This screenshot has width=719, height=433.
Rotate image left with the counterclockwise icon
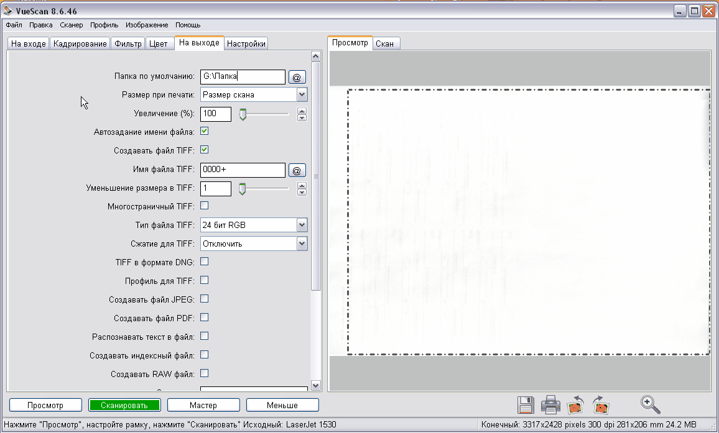coord(576,405)
